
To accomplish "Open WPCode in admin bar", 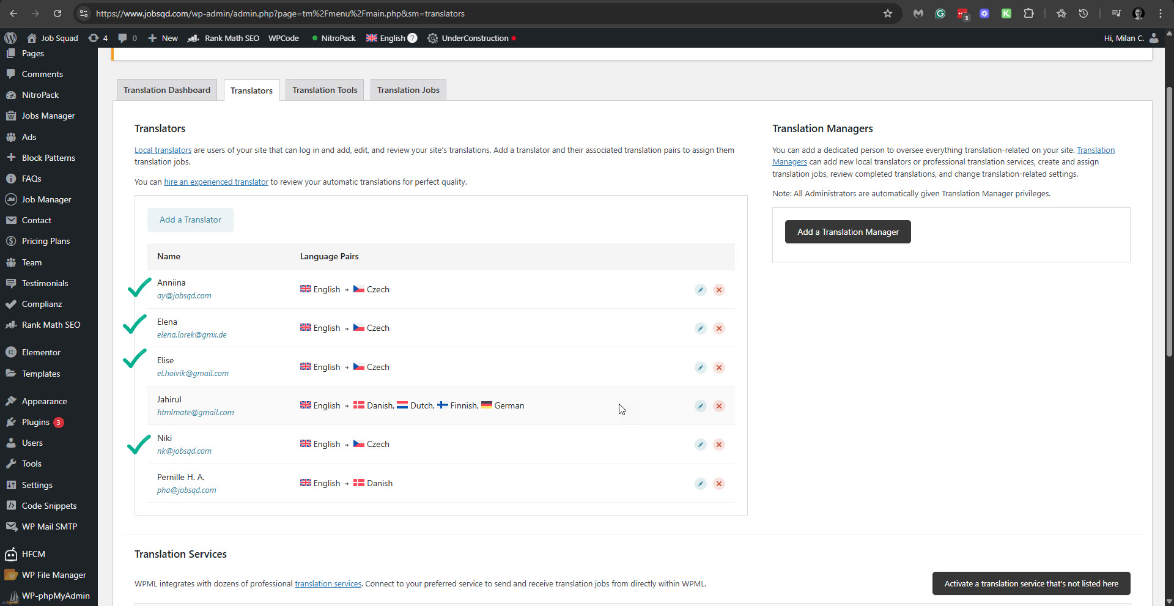I will pyautogui.click(x=284, y=38).
